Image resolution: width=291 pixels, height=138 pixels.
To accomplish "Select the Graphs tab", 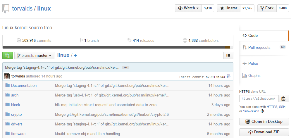I will point(251,75).
